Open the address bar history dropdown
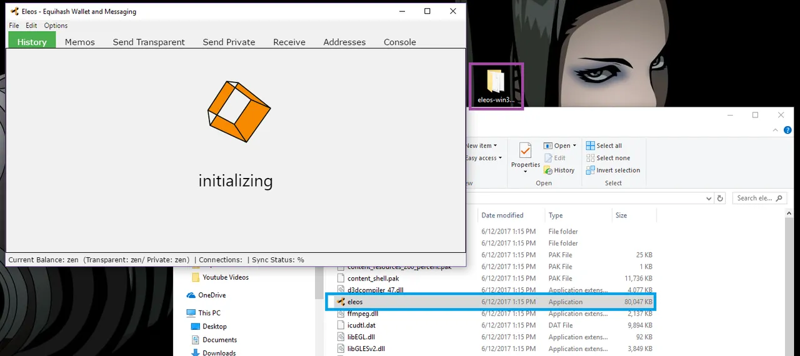The height and width of the screenshot is (356, 800). (709, 198)
